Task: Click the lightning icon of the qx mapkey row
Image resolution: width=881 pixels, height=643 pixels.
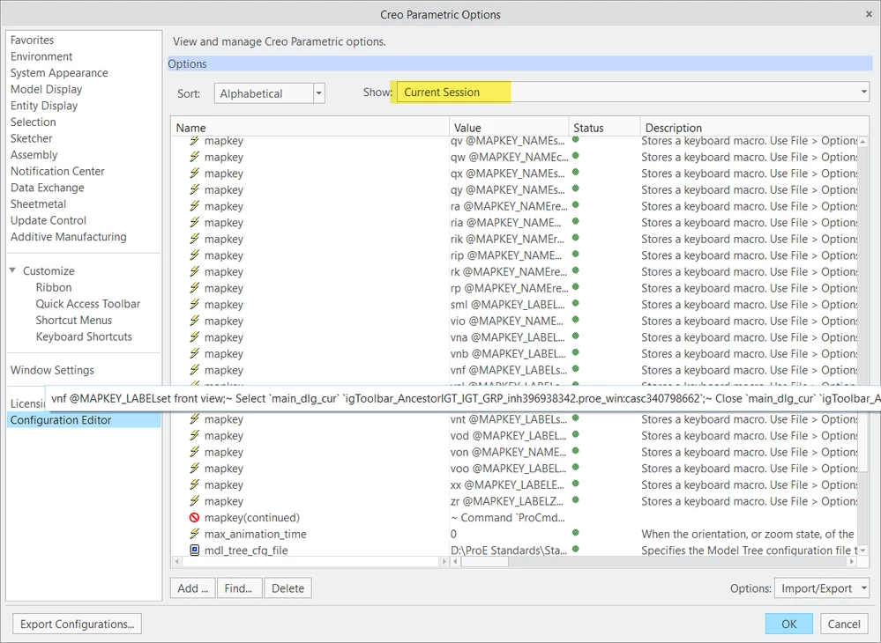Action: coord(194,173)
